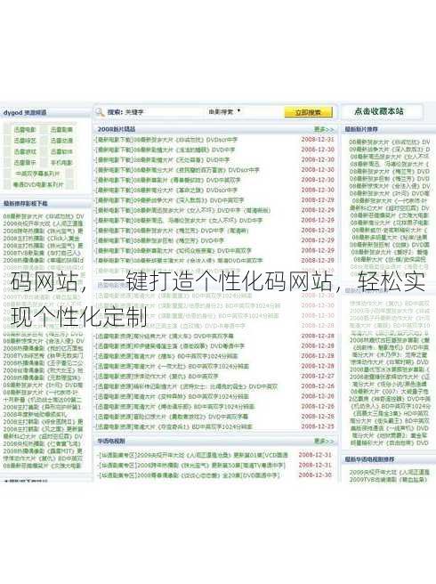Open the 迅雷游戏 channel link
Image resolution: width=436 pixels, height=584 pixels.
coord(25,151)
